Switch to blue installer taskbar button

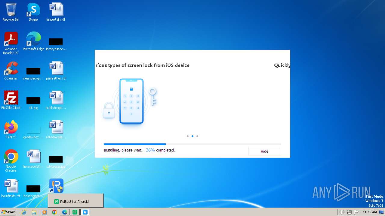tap(85, 212)
